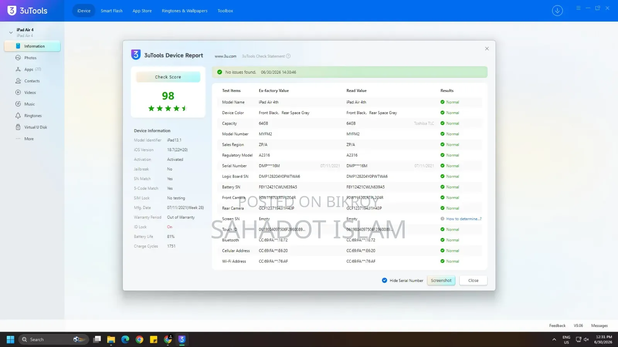Image resolution: width=618 pixels, height=347 pixels.
Task: Open the Photos section in the sidebar
Action: (x=30, y=58)
